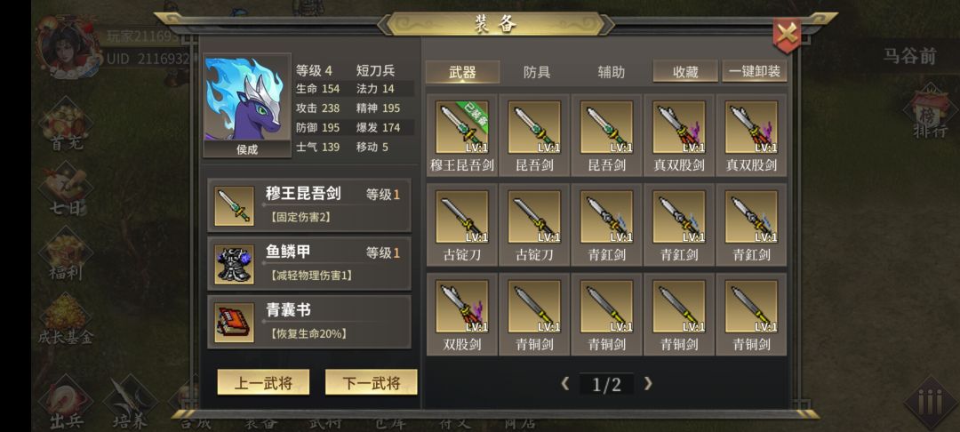Open the 成长基金 growth fund icon
This screenshot has width=960, height=432.
[x=65, y=319]
